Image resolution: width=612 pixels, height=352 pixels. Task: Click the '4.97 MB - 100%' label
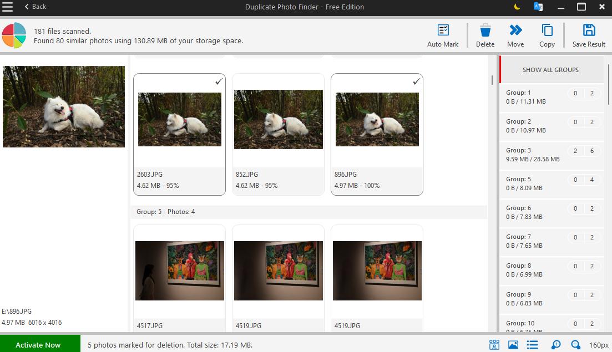coord(357,186)
